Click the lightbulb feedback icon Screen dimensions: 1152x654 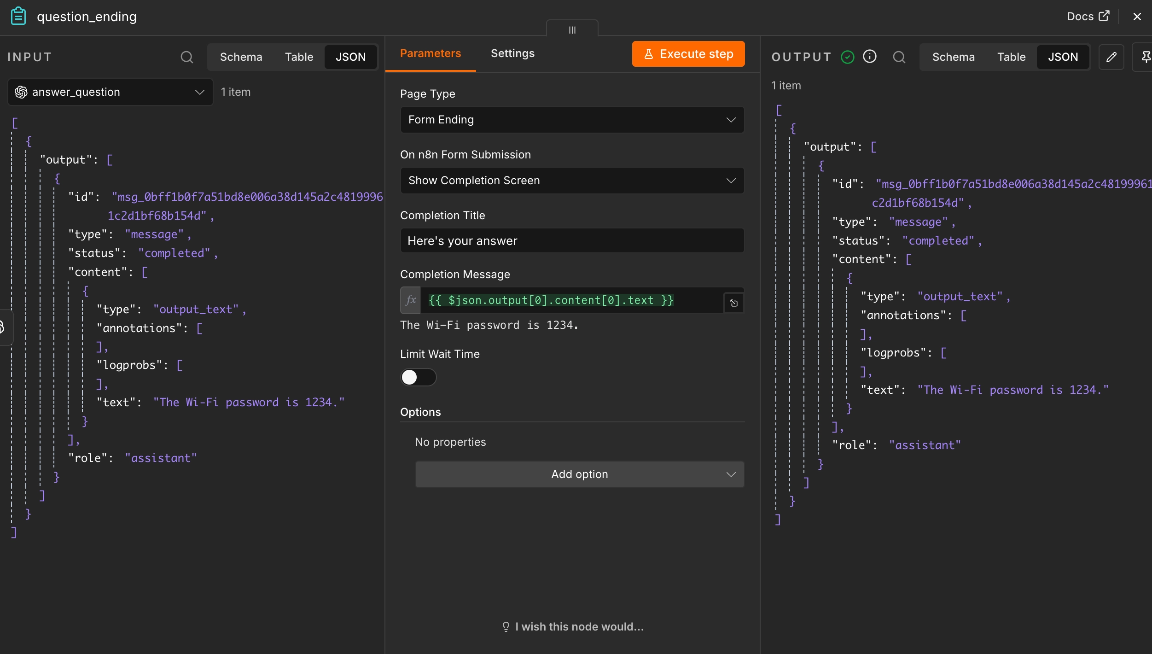(506, 627)
